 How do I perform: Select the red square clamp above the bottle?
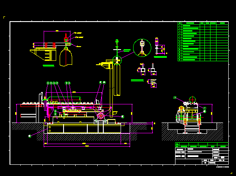pos(66,40)
